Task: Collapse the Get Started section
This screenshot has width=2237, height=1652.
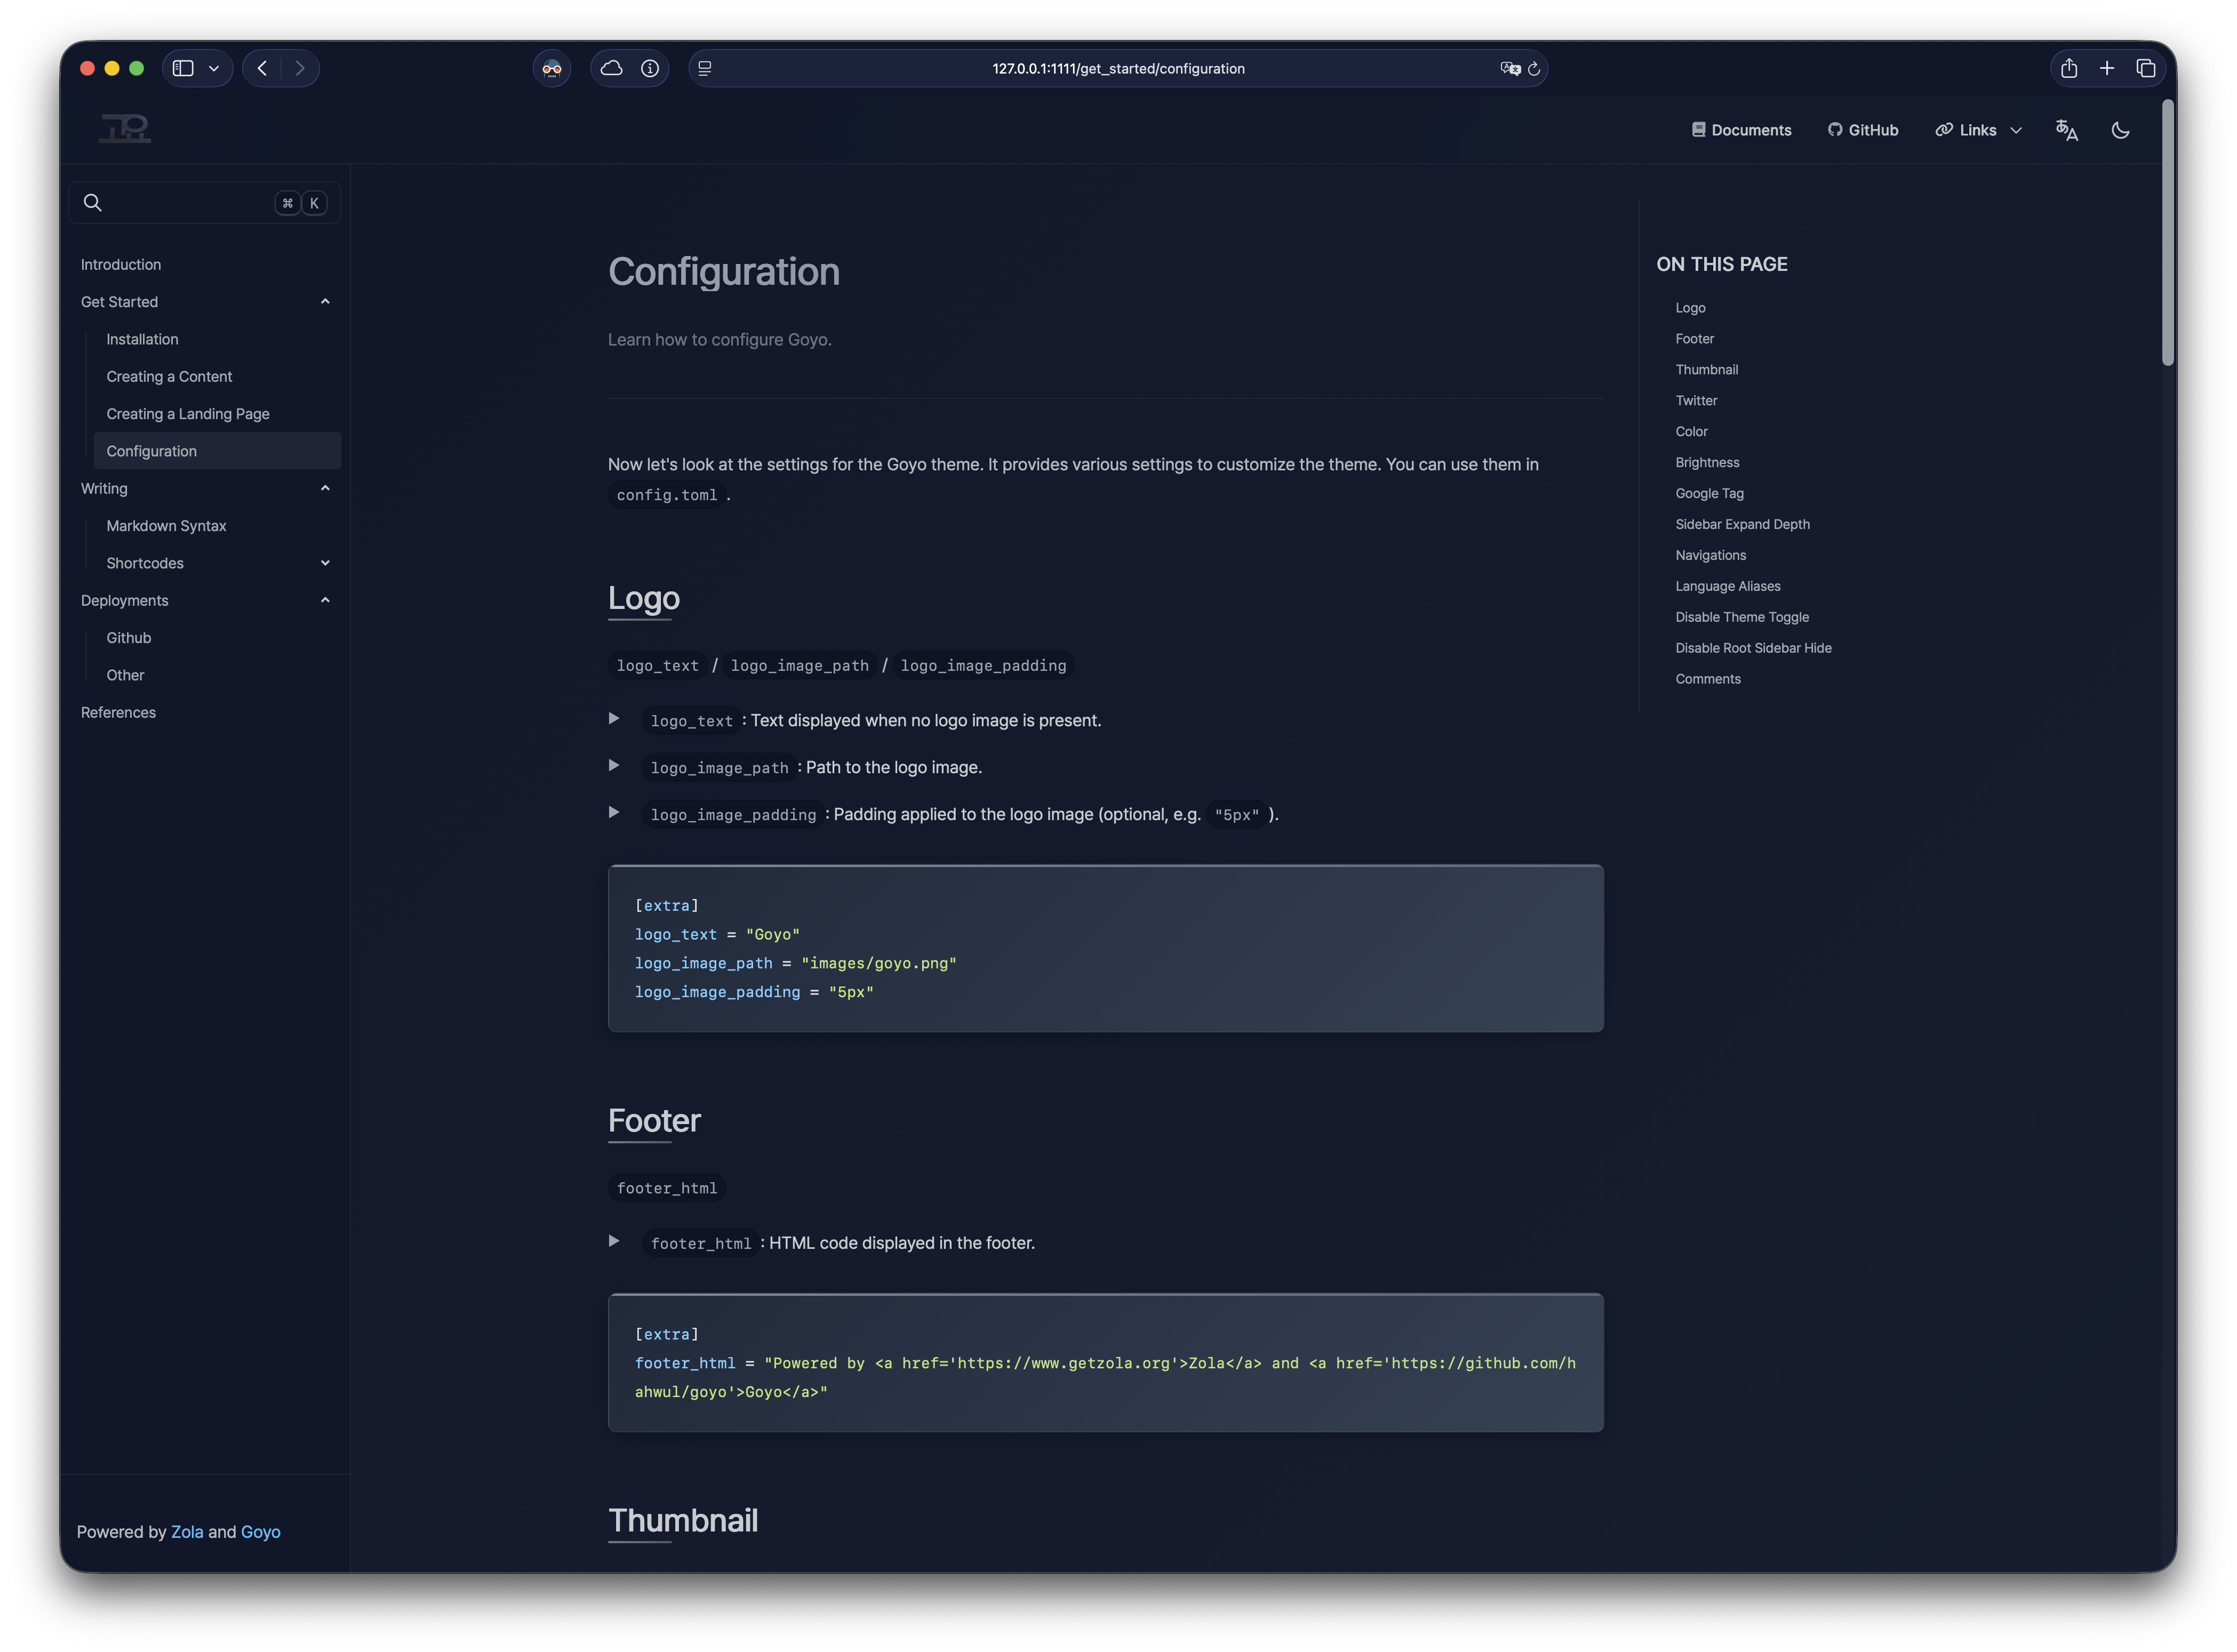Action: click(325, 302)
